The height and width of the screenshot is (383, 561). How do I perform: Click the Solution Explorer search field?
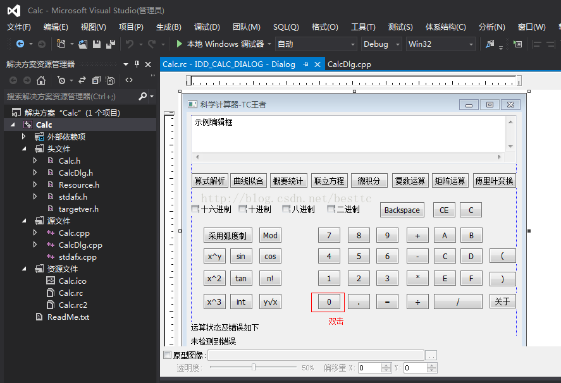coord(71,96)
